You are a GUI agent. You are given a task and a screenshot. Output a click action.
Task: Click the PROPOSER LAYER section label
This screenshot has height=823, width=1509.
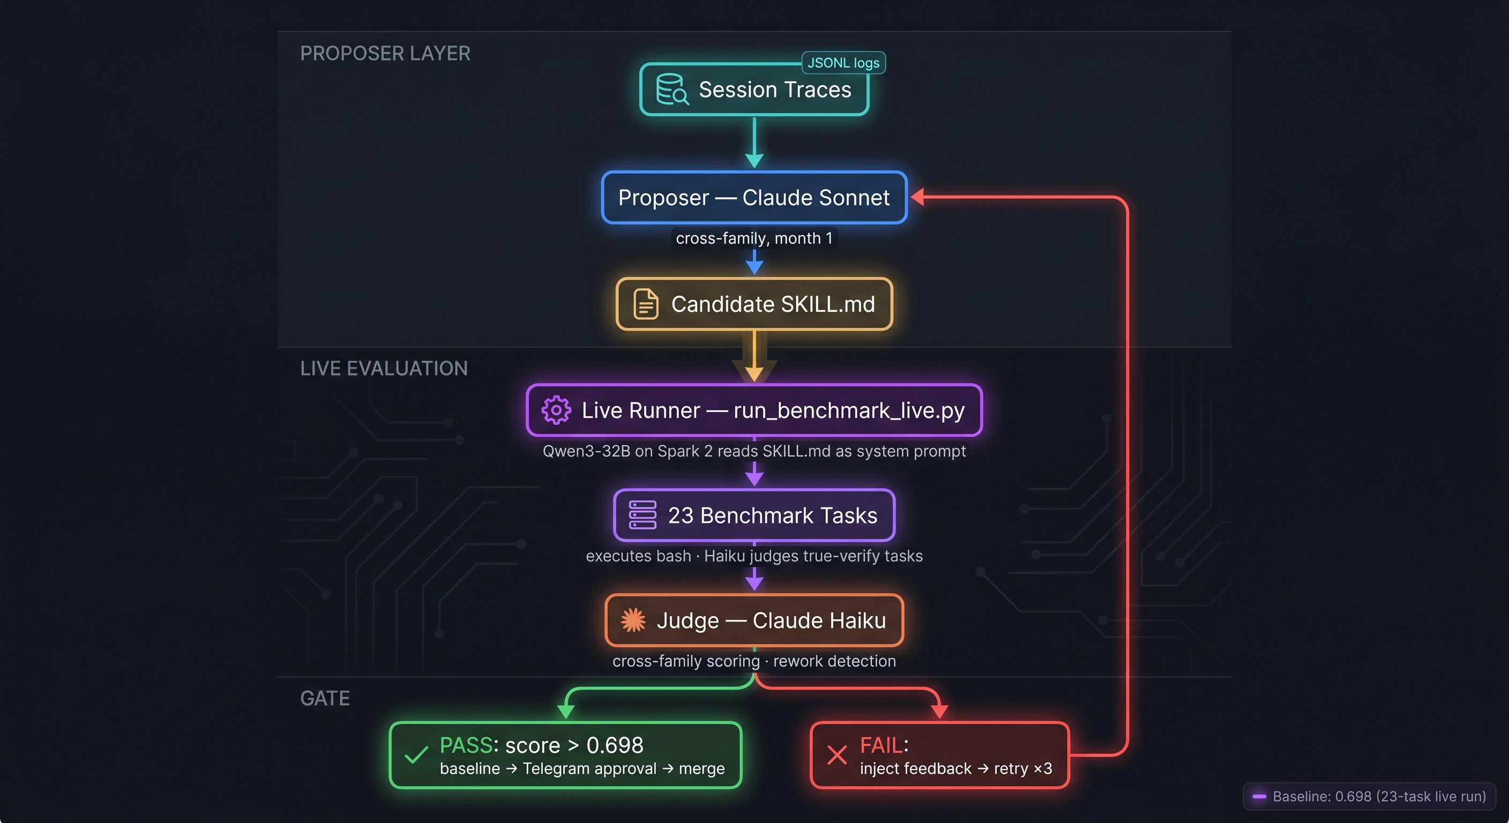tap(385, 53)
